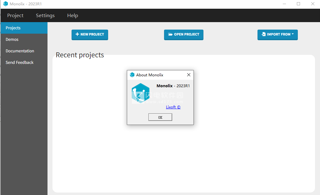320x195 pixels.
Task: Click OK in About Monolix dialog
Action: pos(160,117)
